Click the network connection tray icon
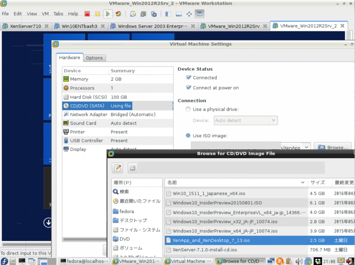The image size is (355, 265). [271, 262]
